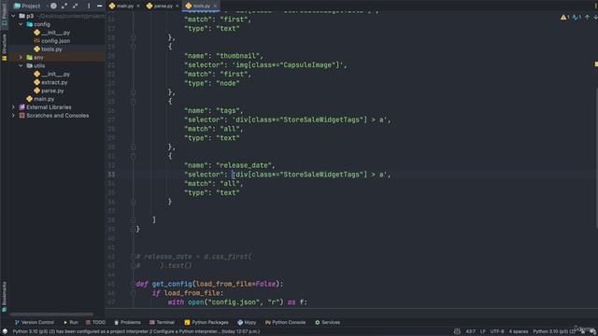Click the "thumbnail" name string on line 20

(238, 56)
